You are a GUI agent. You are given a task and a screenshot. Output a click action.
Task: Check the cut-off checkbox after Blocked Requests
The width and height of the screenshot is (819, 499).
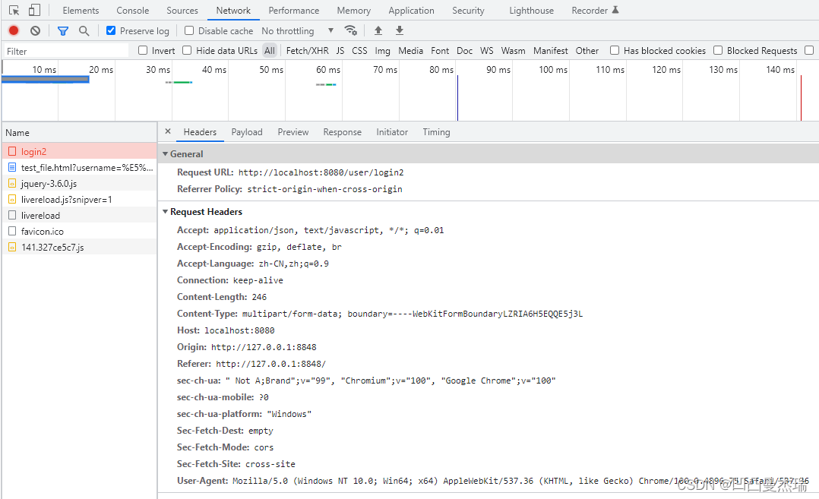(x=809, y=50)
